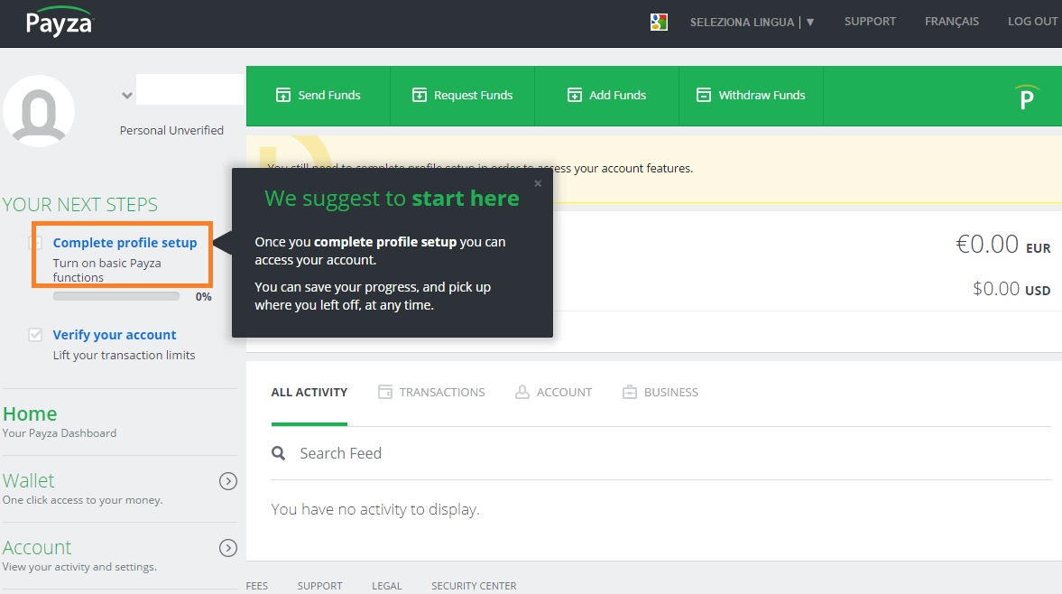Toggle Complete profile setup checkbox
The height and width of the screenshot is (594, 1062).
tap(36, 243)
